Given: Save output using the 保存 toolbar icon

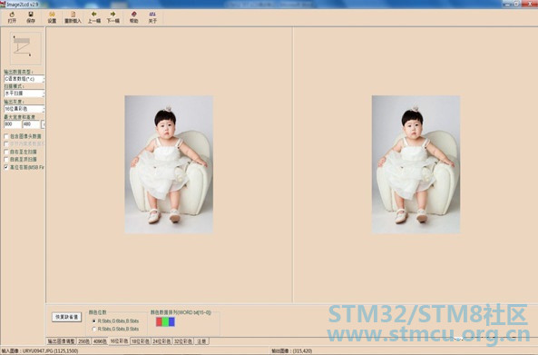Looking at the screenshot, I should (31, 17).
